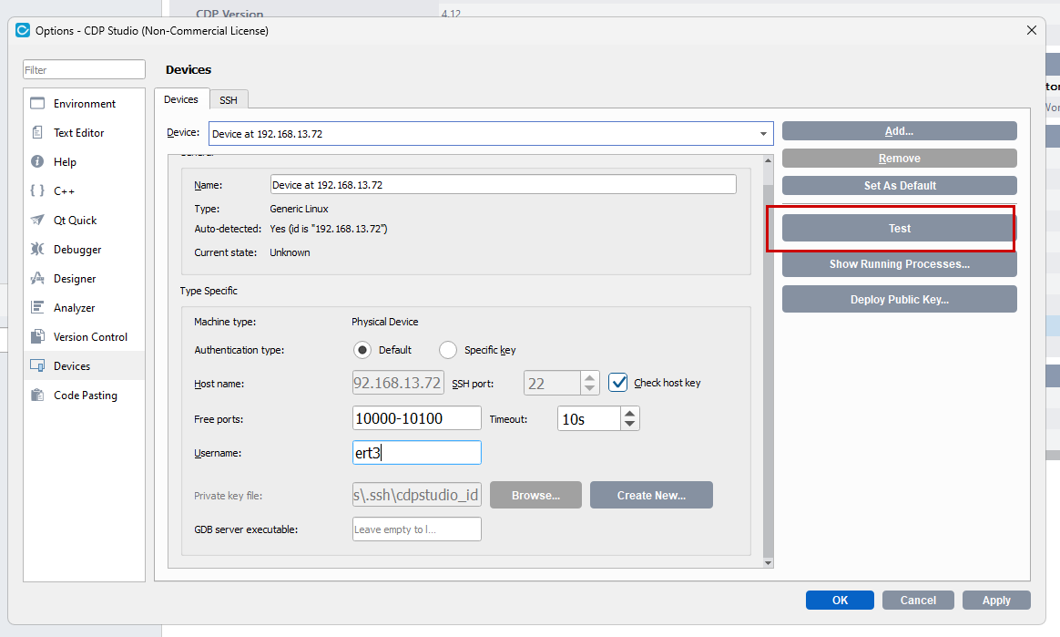Screen dimensions: 1060x637
Task: Select the Debugger category label
Action: coord(77,250)
